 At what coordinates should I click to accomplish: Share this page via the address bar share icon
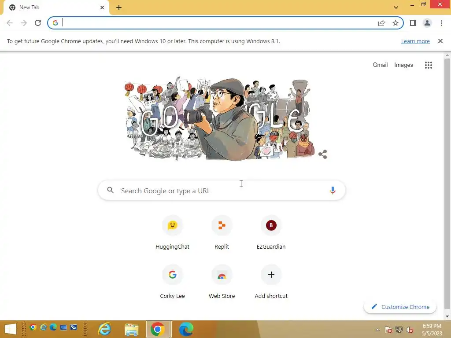pos(381,23)
